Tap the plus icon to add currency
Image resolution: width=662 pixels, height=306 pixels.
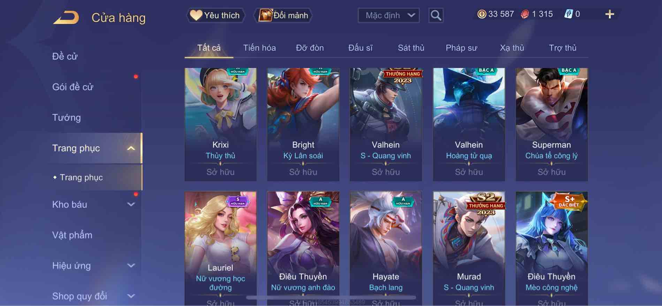pyautogui.click(x=609, y=14)
